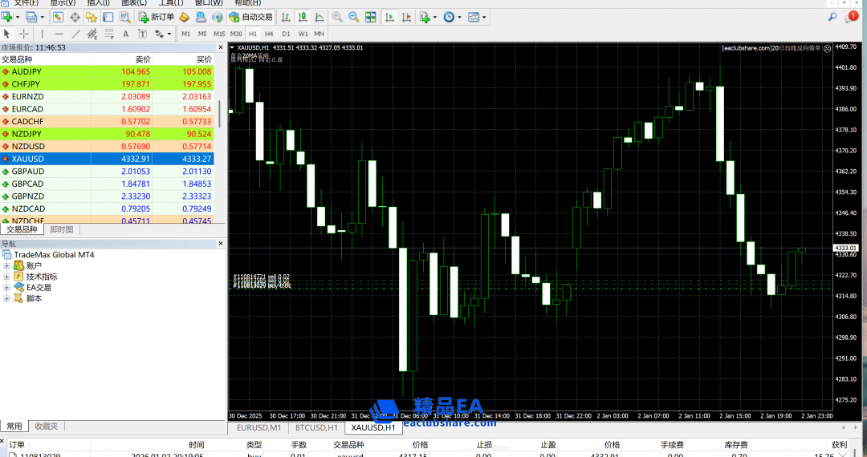Toggle the H4 timeframe button
The width and height of the screenshot is (867, 457).
[268, 34]
